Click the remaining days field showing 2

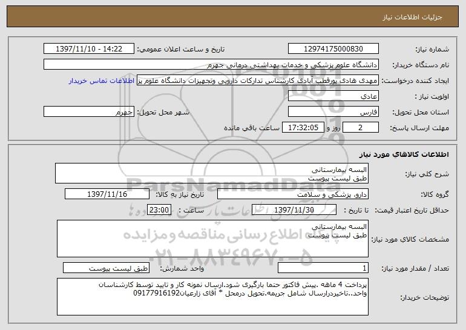tap(361, 128)
